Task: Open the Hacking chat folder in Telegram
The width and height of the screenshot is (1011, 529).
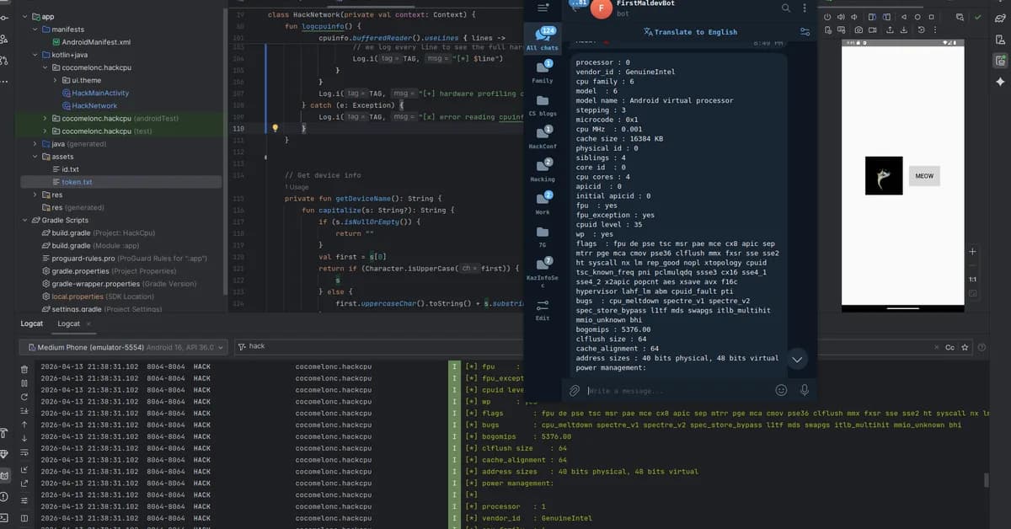Action: tap(542, 165)
